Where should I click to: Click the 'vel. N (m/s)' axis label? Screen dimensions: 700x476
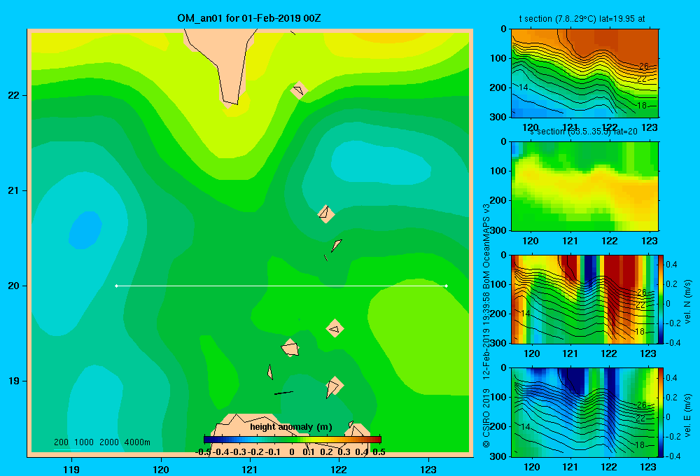click(687, 302)
